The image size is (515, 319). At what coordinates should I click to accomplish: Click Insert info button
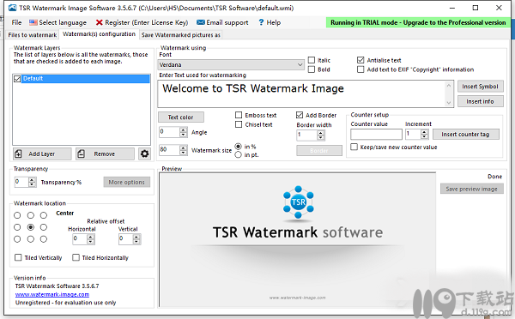tap(480, 101)
